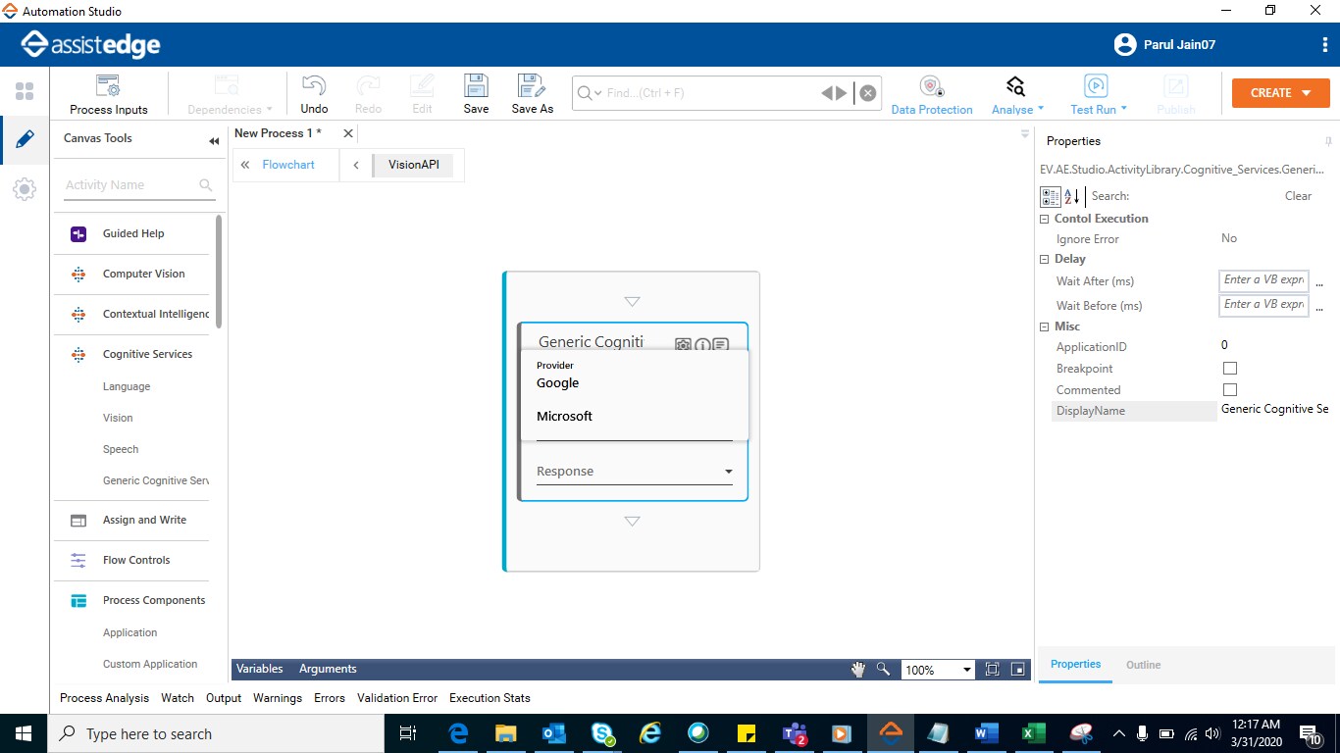1340x753 pixels.
Task: Toggle the Commented checkbox
Action: (x=1230, y=390)
